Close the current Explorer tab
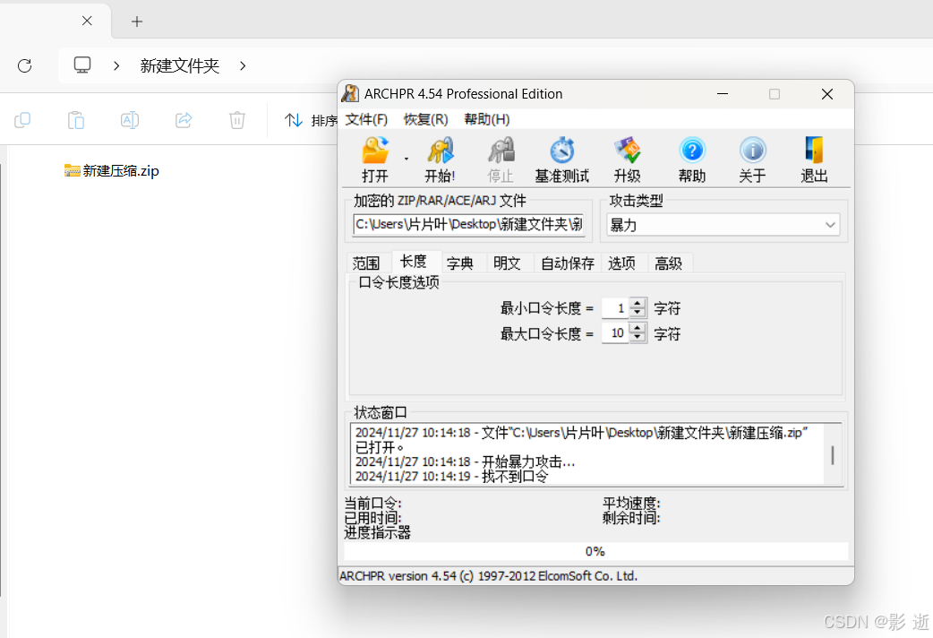 [x=87, y=21]
